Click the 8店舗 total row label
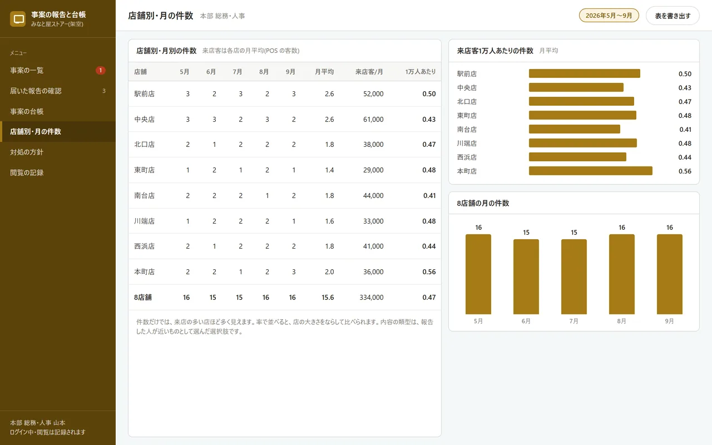Image resolution: width=712 pixels, height=445 pixels. [143, 298]
